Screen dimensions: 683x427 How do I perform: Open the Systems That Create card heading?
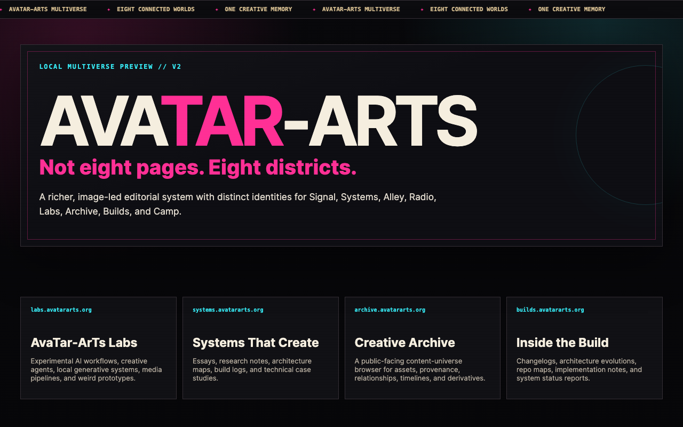pyautogui.click(x=256, y=343)
